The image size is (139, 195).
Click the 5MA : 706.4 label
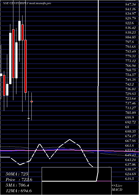point(17,185)
